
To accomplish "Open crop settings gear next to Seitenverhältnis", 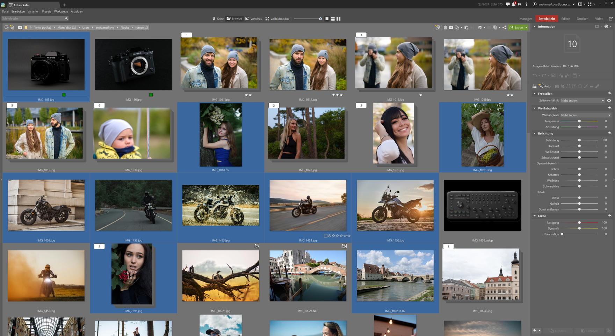I will (609, 101).
